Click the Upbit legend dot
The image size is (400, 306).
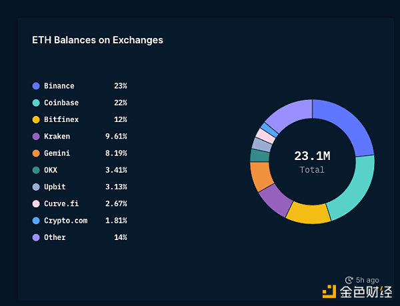click(x=36, y=187)
